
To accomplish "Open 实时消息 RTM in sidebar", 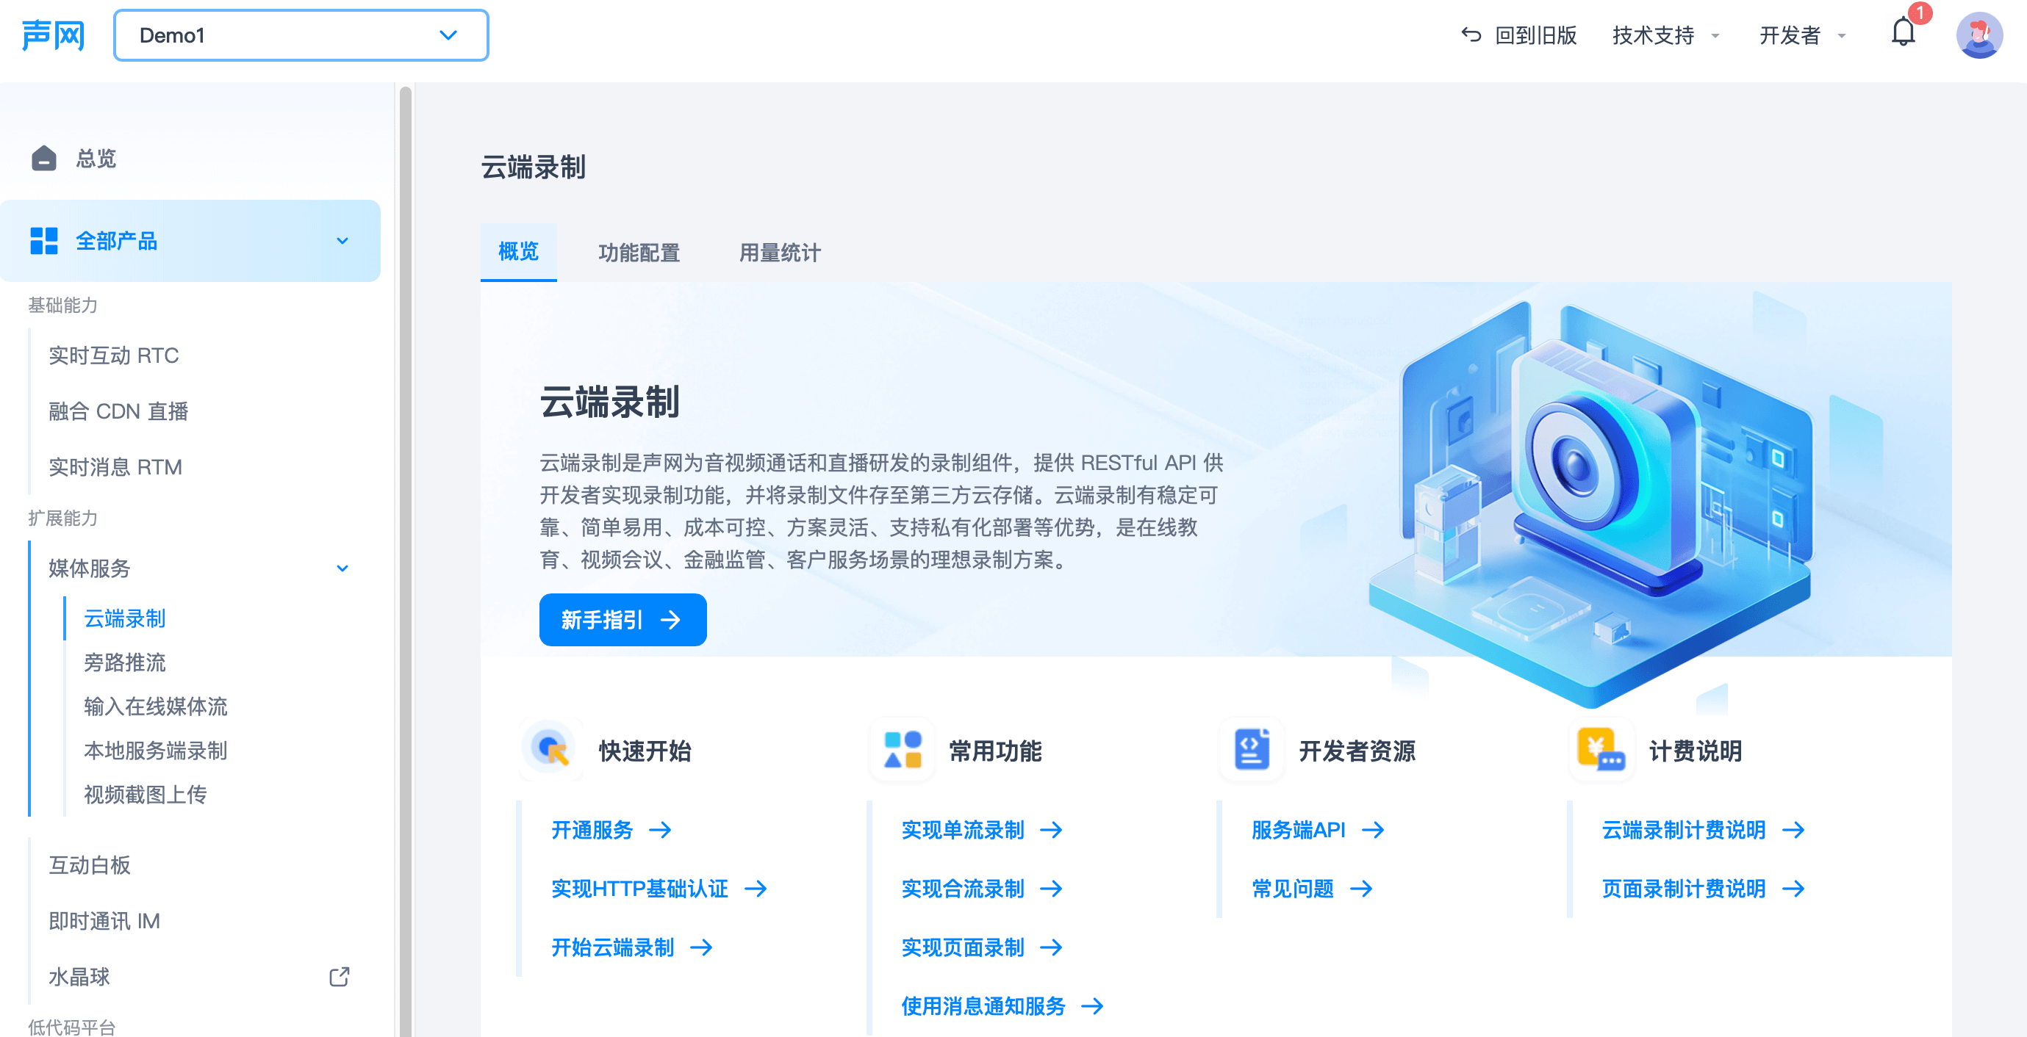I will click(115, 467).
